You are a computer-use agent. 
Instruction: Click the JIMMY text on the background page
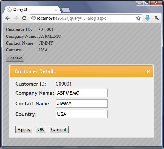(46, 43)
